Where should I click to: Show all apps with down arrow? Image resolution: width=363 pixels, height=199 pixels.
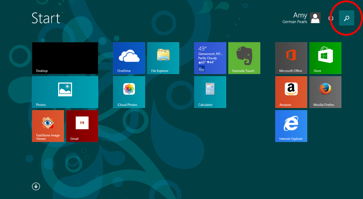pyautogui.click(x=36, y=186)
